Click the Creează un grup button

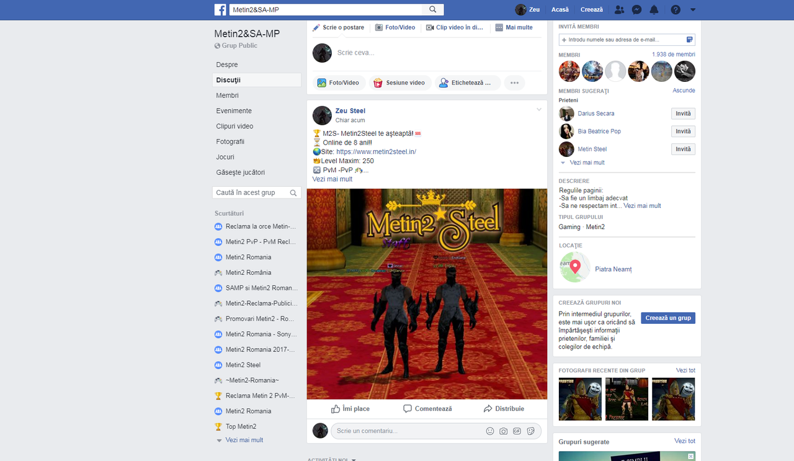point(668,318)
